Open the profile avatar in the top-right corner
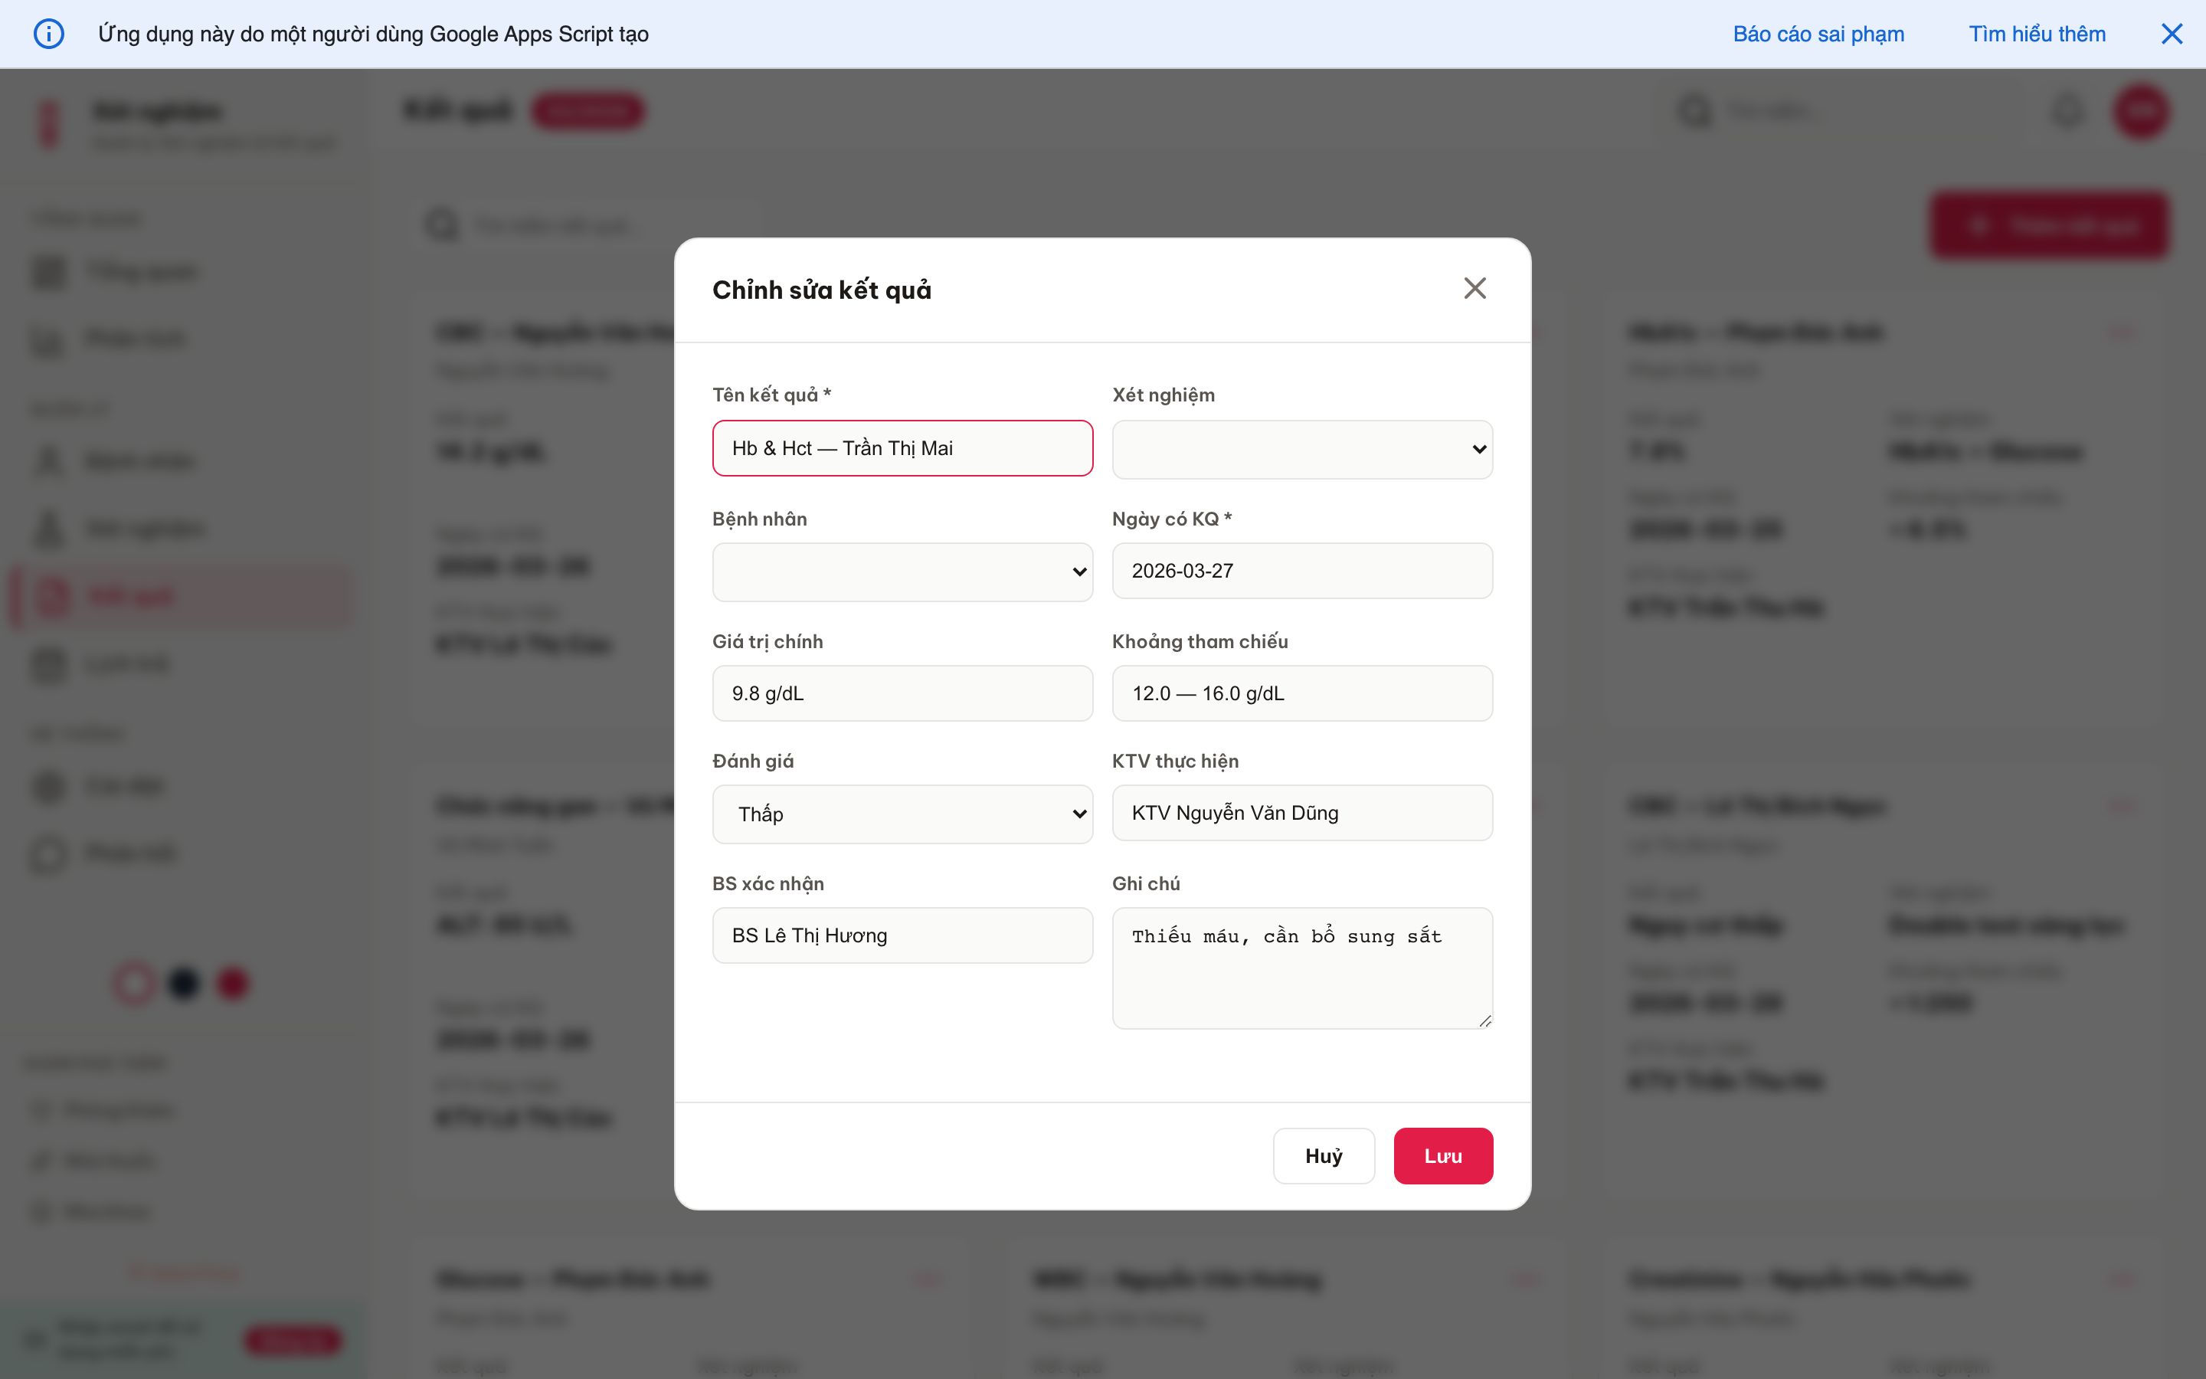 coord(2142,110)
